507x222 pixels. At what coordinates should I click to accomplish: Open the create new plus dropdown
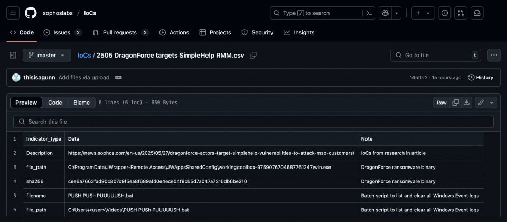tap(422, 13)
